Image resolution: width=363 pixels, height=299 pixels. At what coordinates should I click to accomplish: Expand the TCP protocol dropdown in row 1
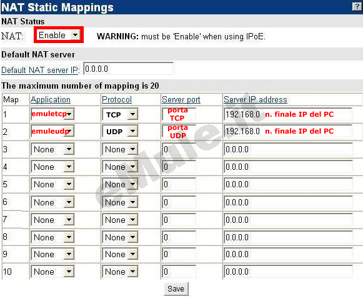(x=120, y=114)
